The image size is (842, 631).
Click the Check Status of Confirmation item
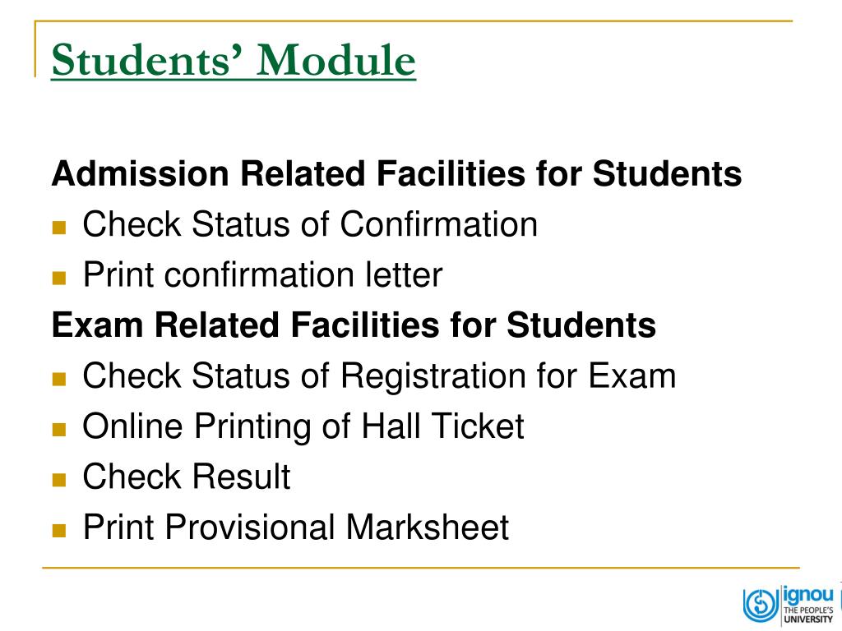[310, 224]
